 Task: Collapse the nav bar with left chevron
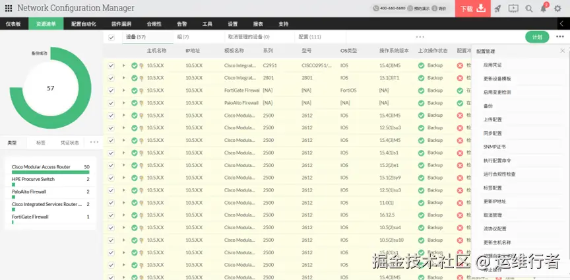tap(562, 24)
